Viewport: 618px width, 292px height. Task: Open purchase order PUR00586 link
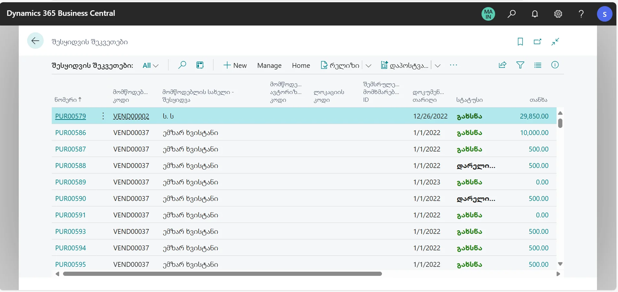70,133
